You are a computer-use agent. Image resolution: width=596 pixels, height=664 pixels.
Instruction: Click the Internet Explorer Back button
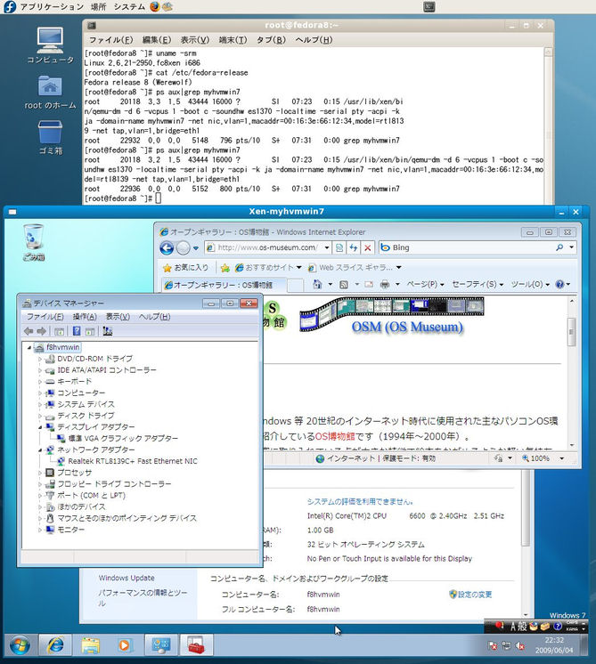click(x=167, y=247)
